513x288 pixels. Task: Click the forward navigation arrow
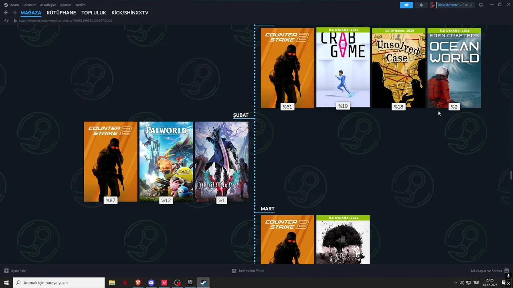(x=14, y=13)
